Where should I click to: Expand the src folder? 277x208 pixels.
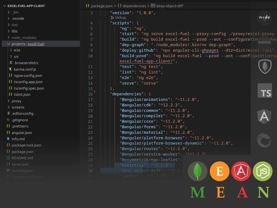16,57
